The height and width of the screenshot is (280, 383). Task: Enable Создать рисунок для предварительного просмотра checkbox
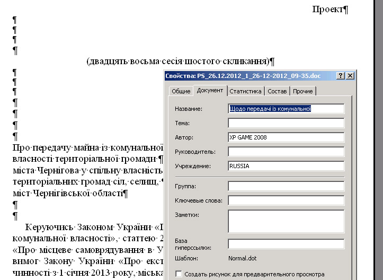click(179, 274)
